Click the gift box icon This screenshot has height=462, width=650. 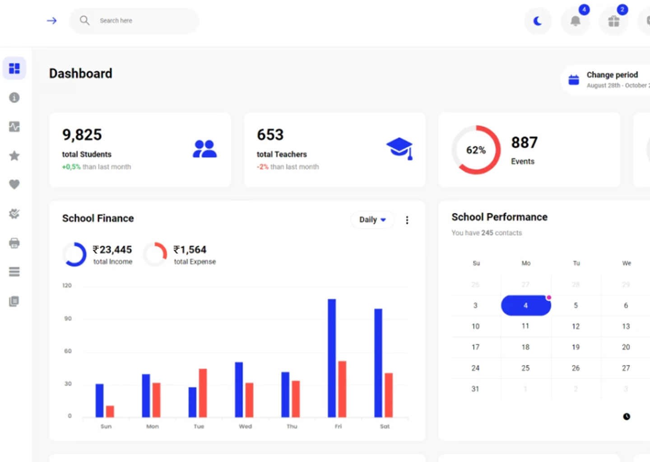(x=613, y=21)
